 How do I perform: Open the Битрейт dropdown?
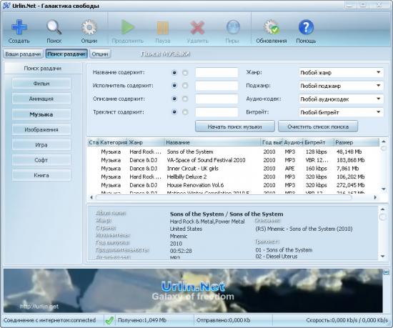[341, 112]
